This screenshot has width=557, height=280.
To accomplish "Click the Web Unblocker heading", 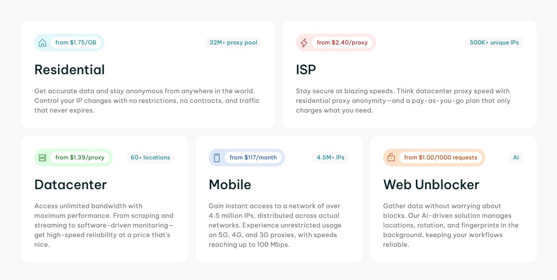I will [431, 184].
